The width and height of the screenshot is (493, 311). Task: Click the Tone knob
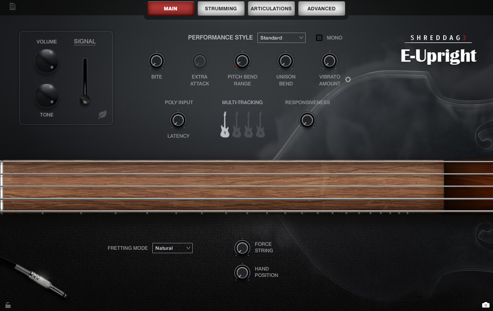46,96
